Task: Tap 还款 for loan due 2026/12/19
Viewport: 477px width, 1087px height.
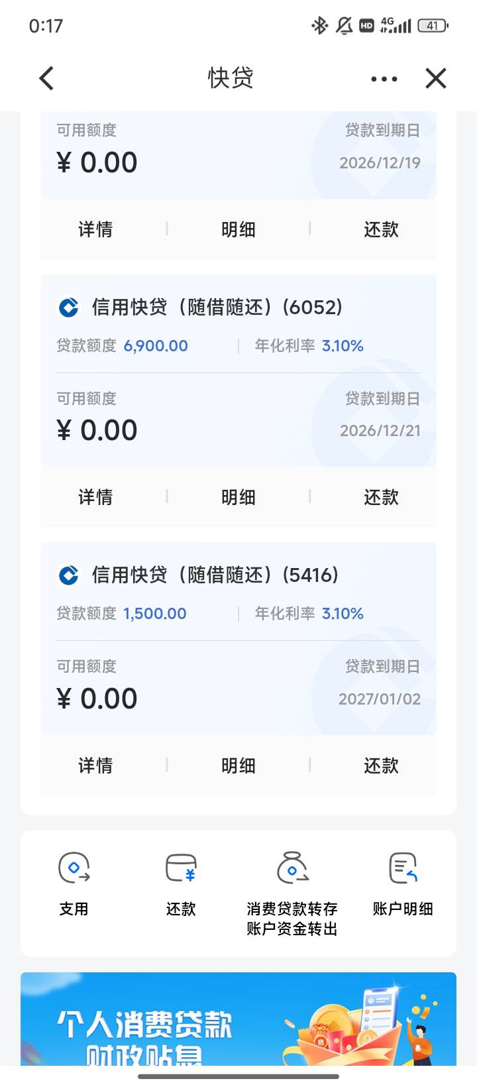Action: tap(381, 229)
